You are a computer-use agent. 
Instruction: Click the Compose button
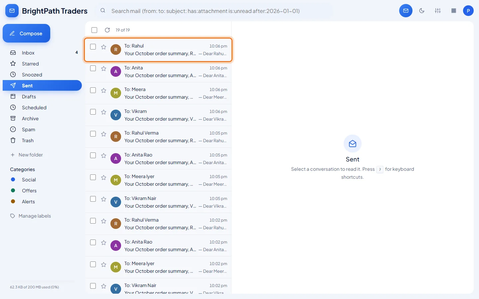(26, 33)
